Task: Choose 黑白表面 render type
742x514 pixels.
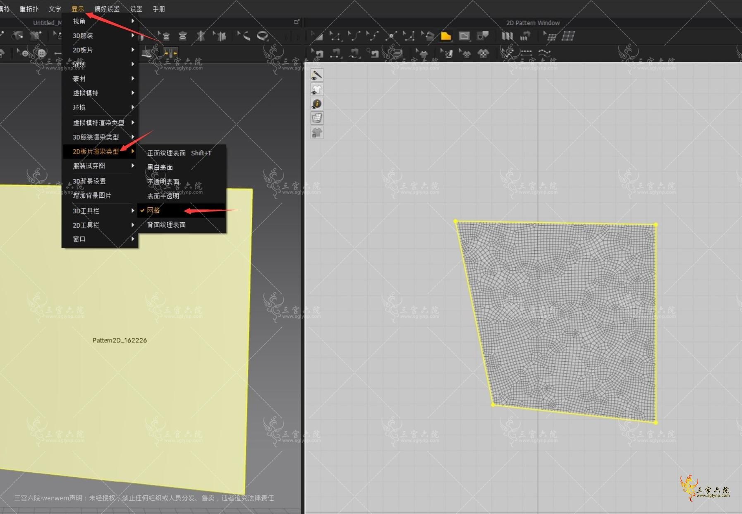Action: tap(182, 167)
